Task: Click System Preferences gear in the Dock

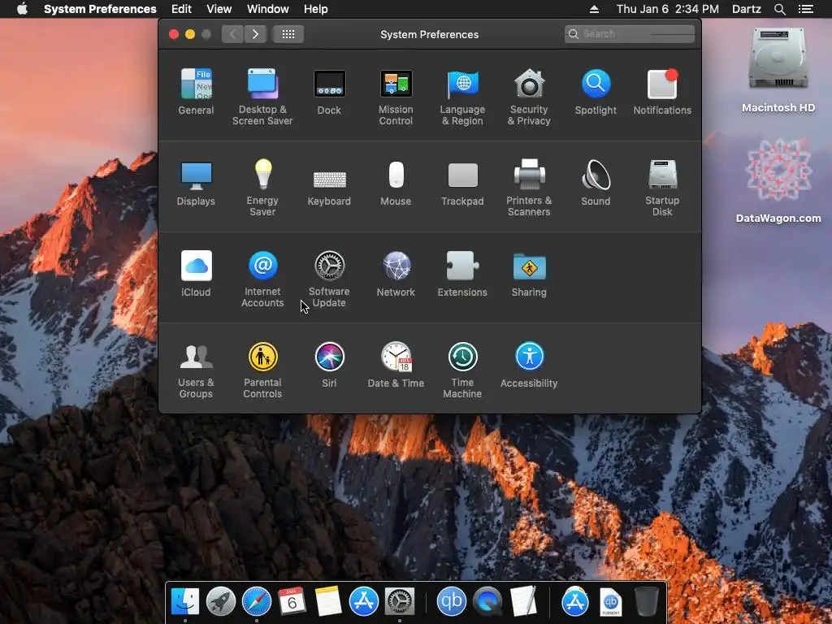Action: pyautogui.click(x=399, y=601)
